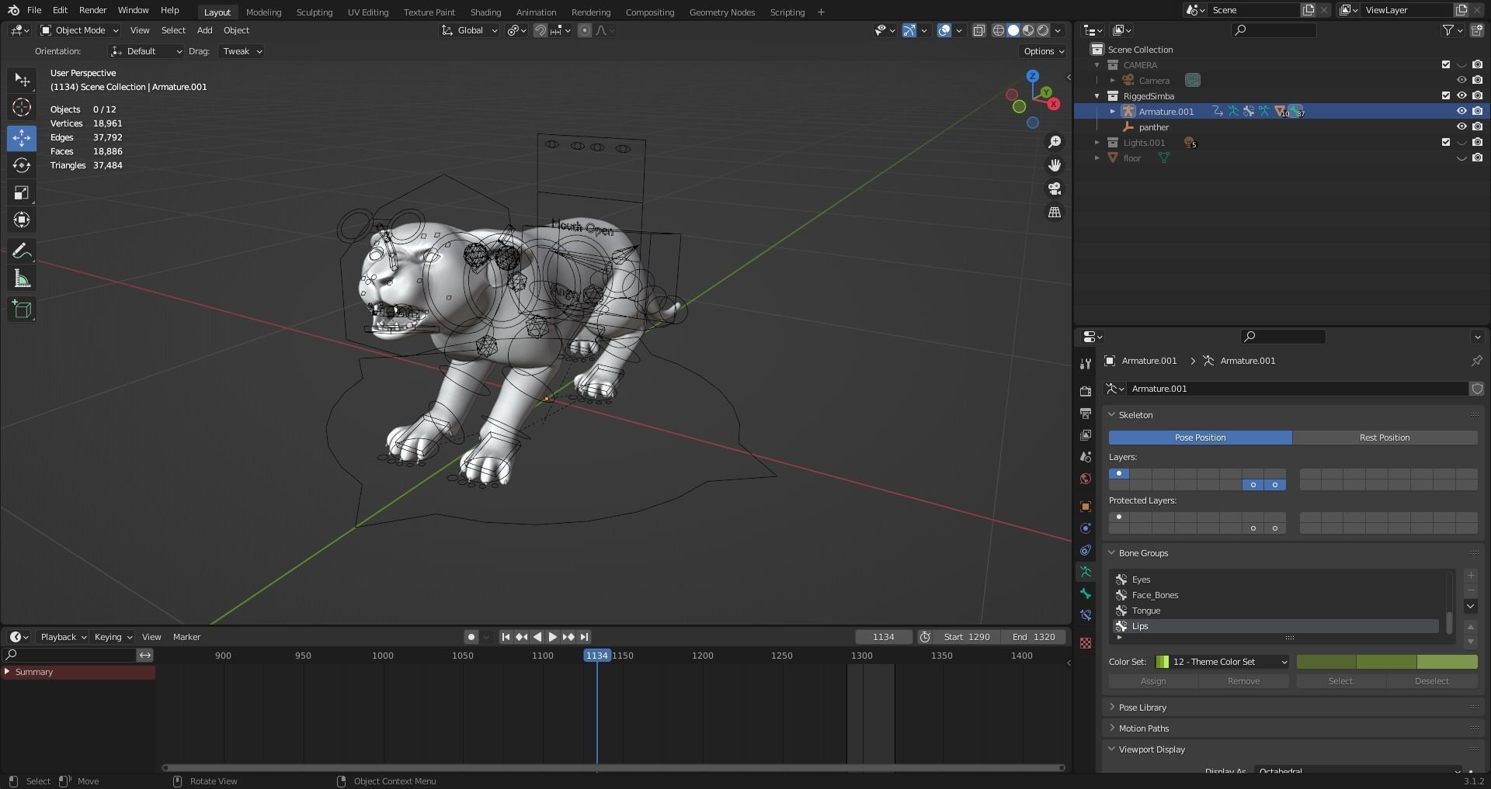
Task: Select the Add Cube tool
Action: click(22, 310)
